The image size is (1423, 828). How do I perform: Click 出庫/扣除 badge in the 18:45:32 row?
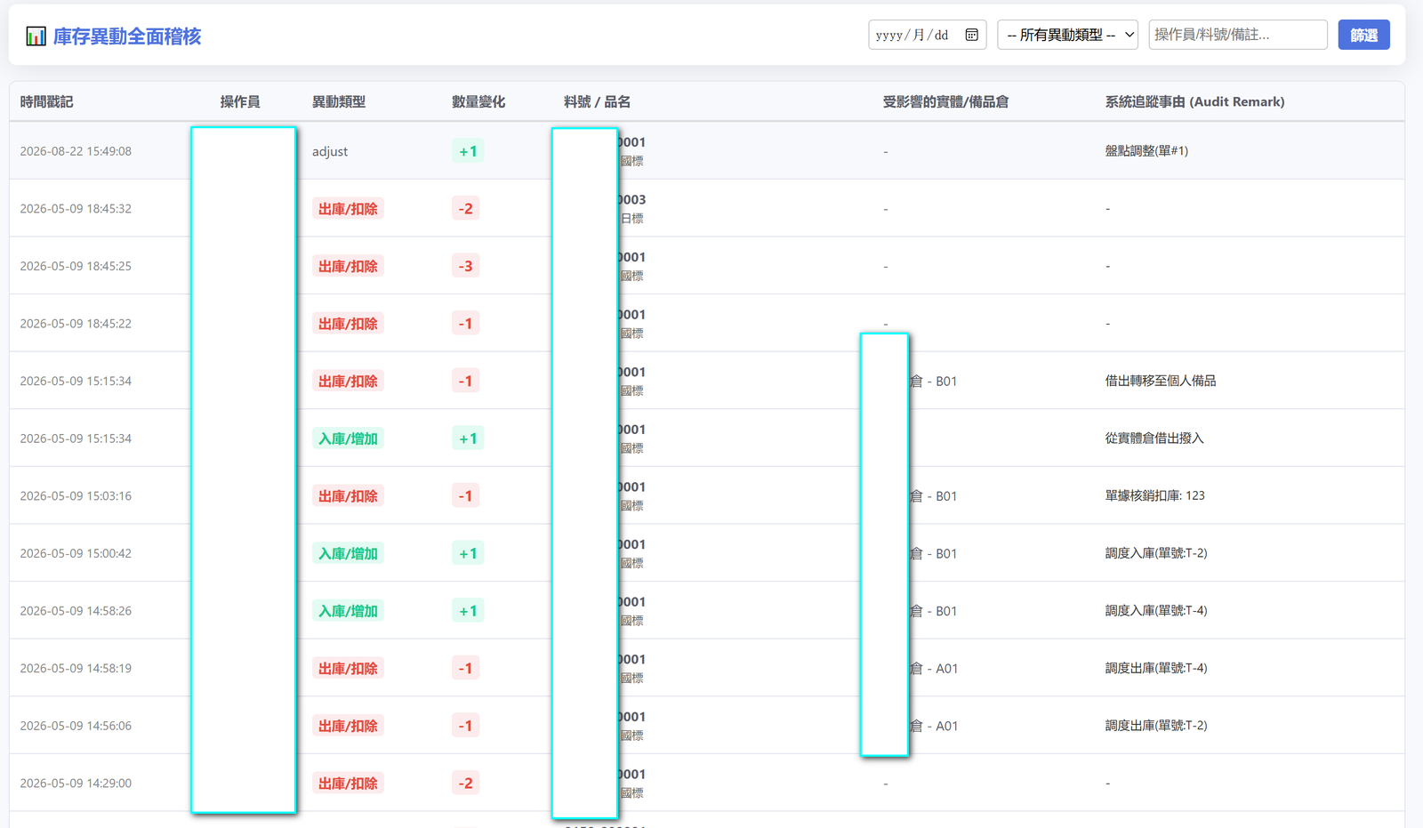348,209
